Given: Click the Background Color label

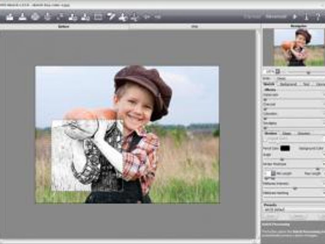Looking at the screenshot, I should 311,148.
